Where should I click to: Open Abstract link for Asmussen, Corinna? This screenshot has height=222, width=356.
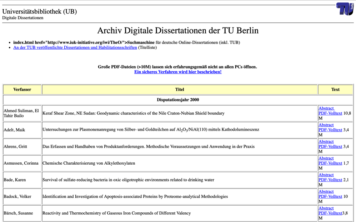[326, 158]
